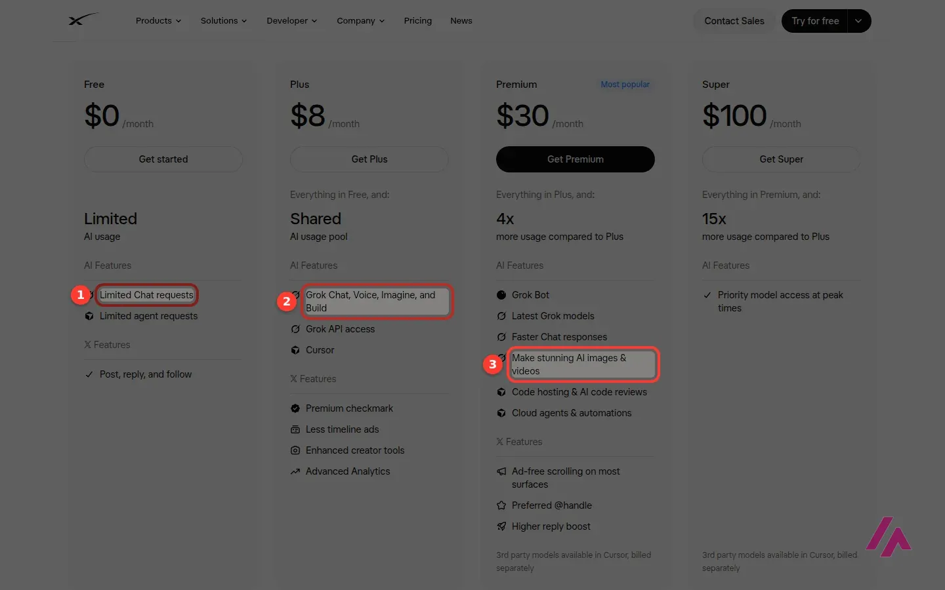Click the icon beside Limited agent requests

tap(89, 316)
